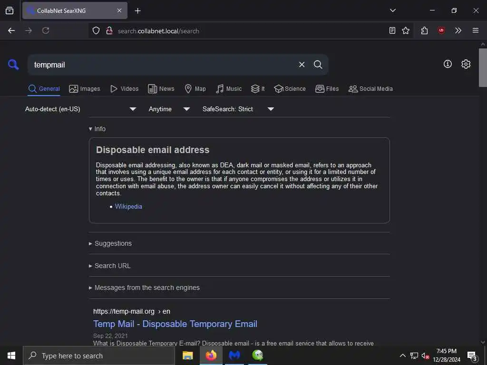The width and height of the screenshot is (487, 365).
Task: Switch to the Images category tab
Action: [85, 89]
